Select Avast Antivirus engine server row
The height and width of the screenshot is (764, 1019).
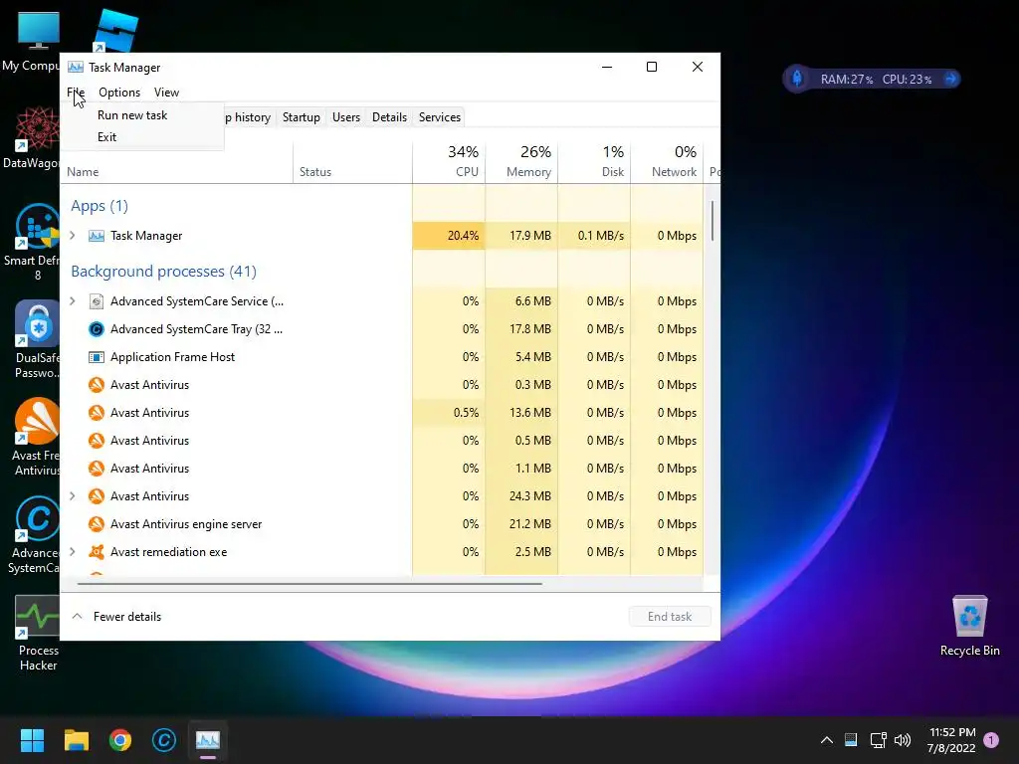click(x=381, y=523)
